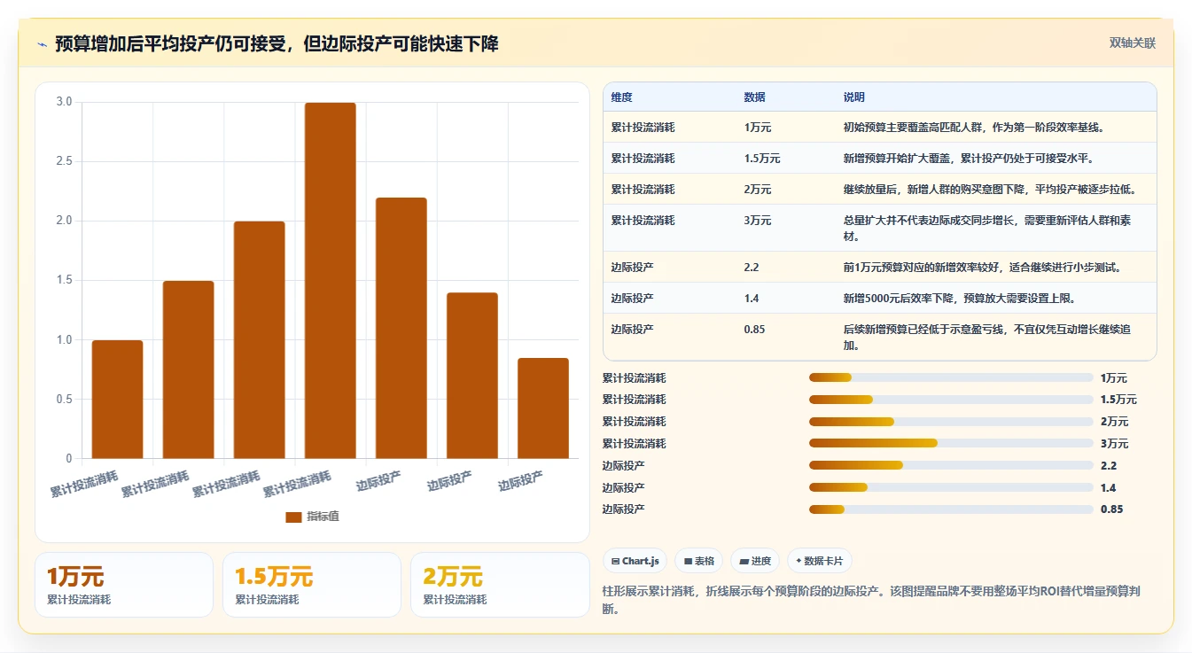
Task: Click the Chart.js chip
Action: pos(635,561)
